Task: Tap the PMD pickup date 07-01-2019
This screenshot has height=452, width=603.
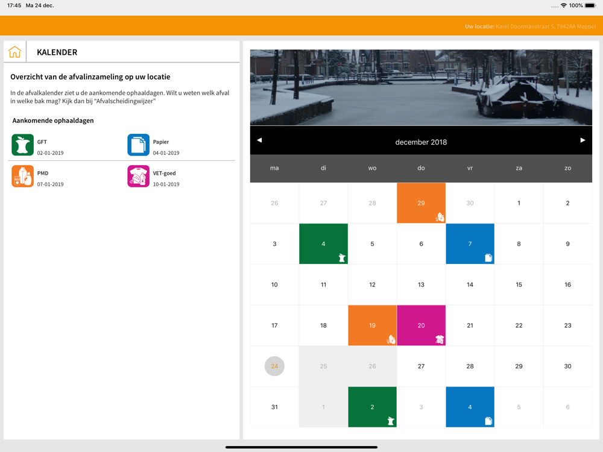Action: click(x=51, y=184)
